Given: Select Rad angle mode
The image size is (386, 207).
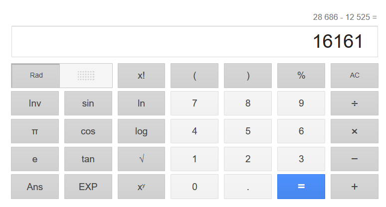Looking at the screenshot, I should pyautogui.click(x=36, y=76).
